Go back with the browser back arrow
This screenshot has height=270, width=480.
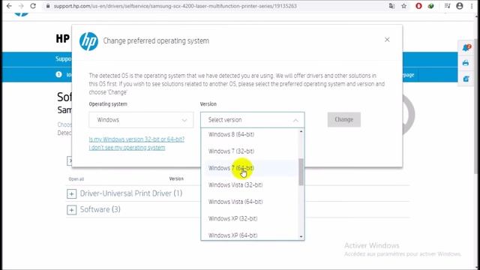9,6
